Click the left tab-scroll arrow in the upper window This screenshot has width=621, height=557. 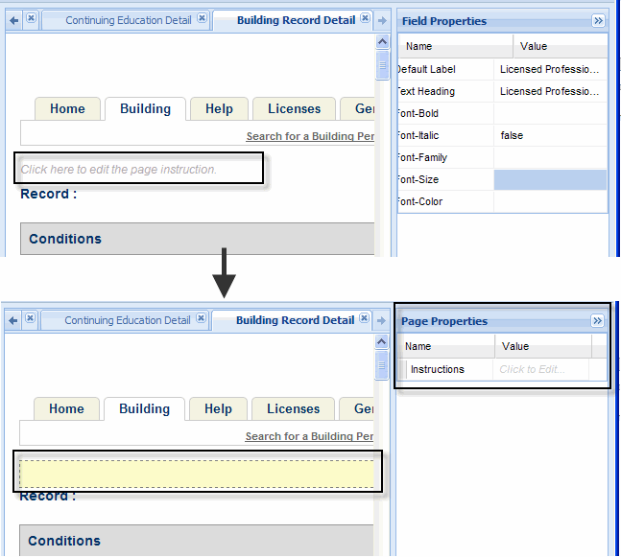pos(13,19)
